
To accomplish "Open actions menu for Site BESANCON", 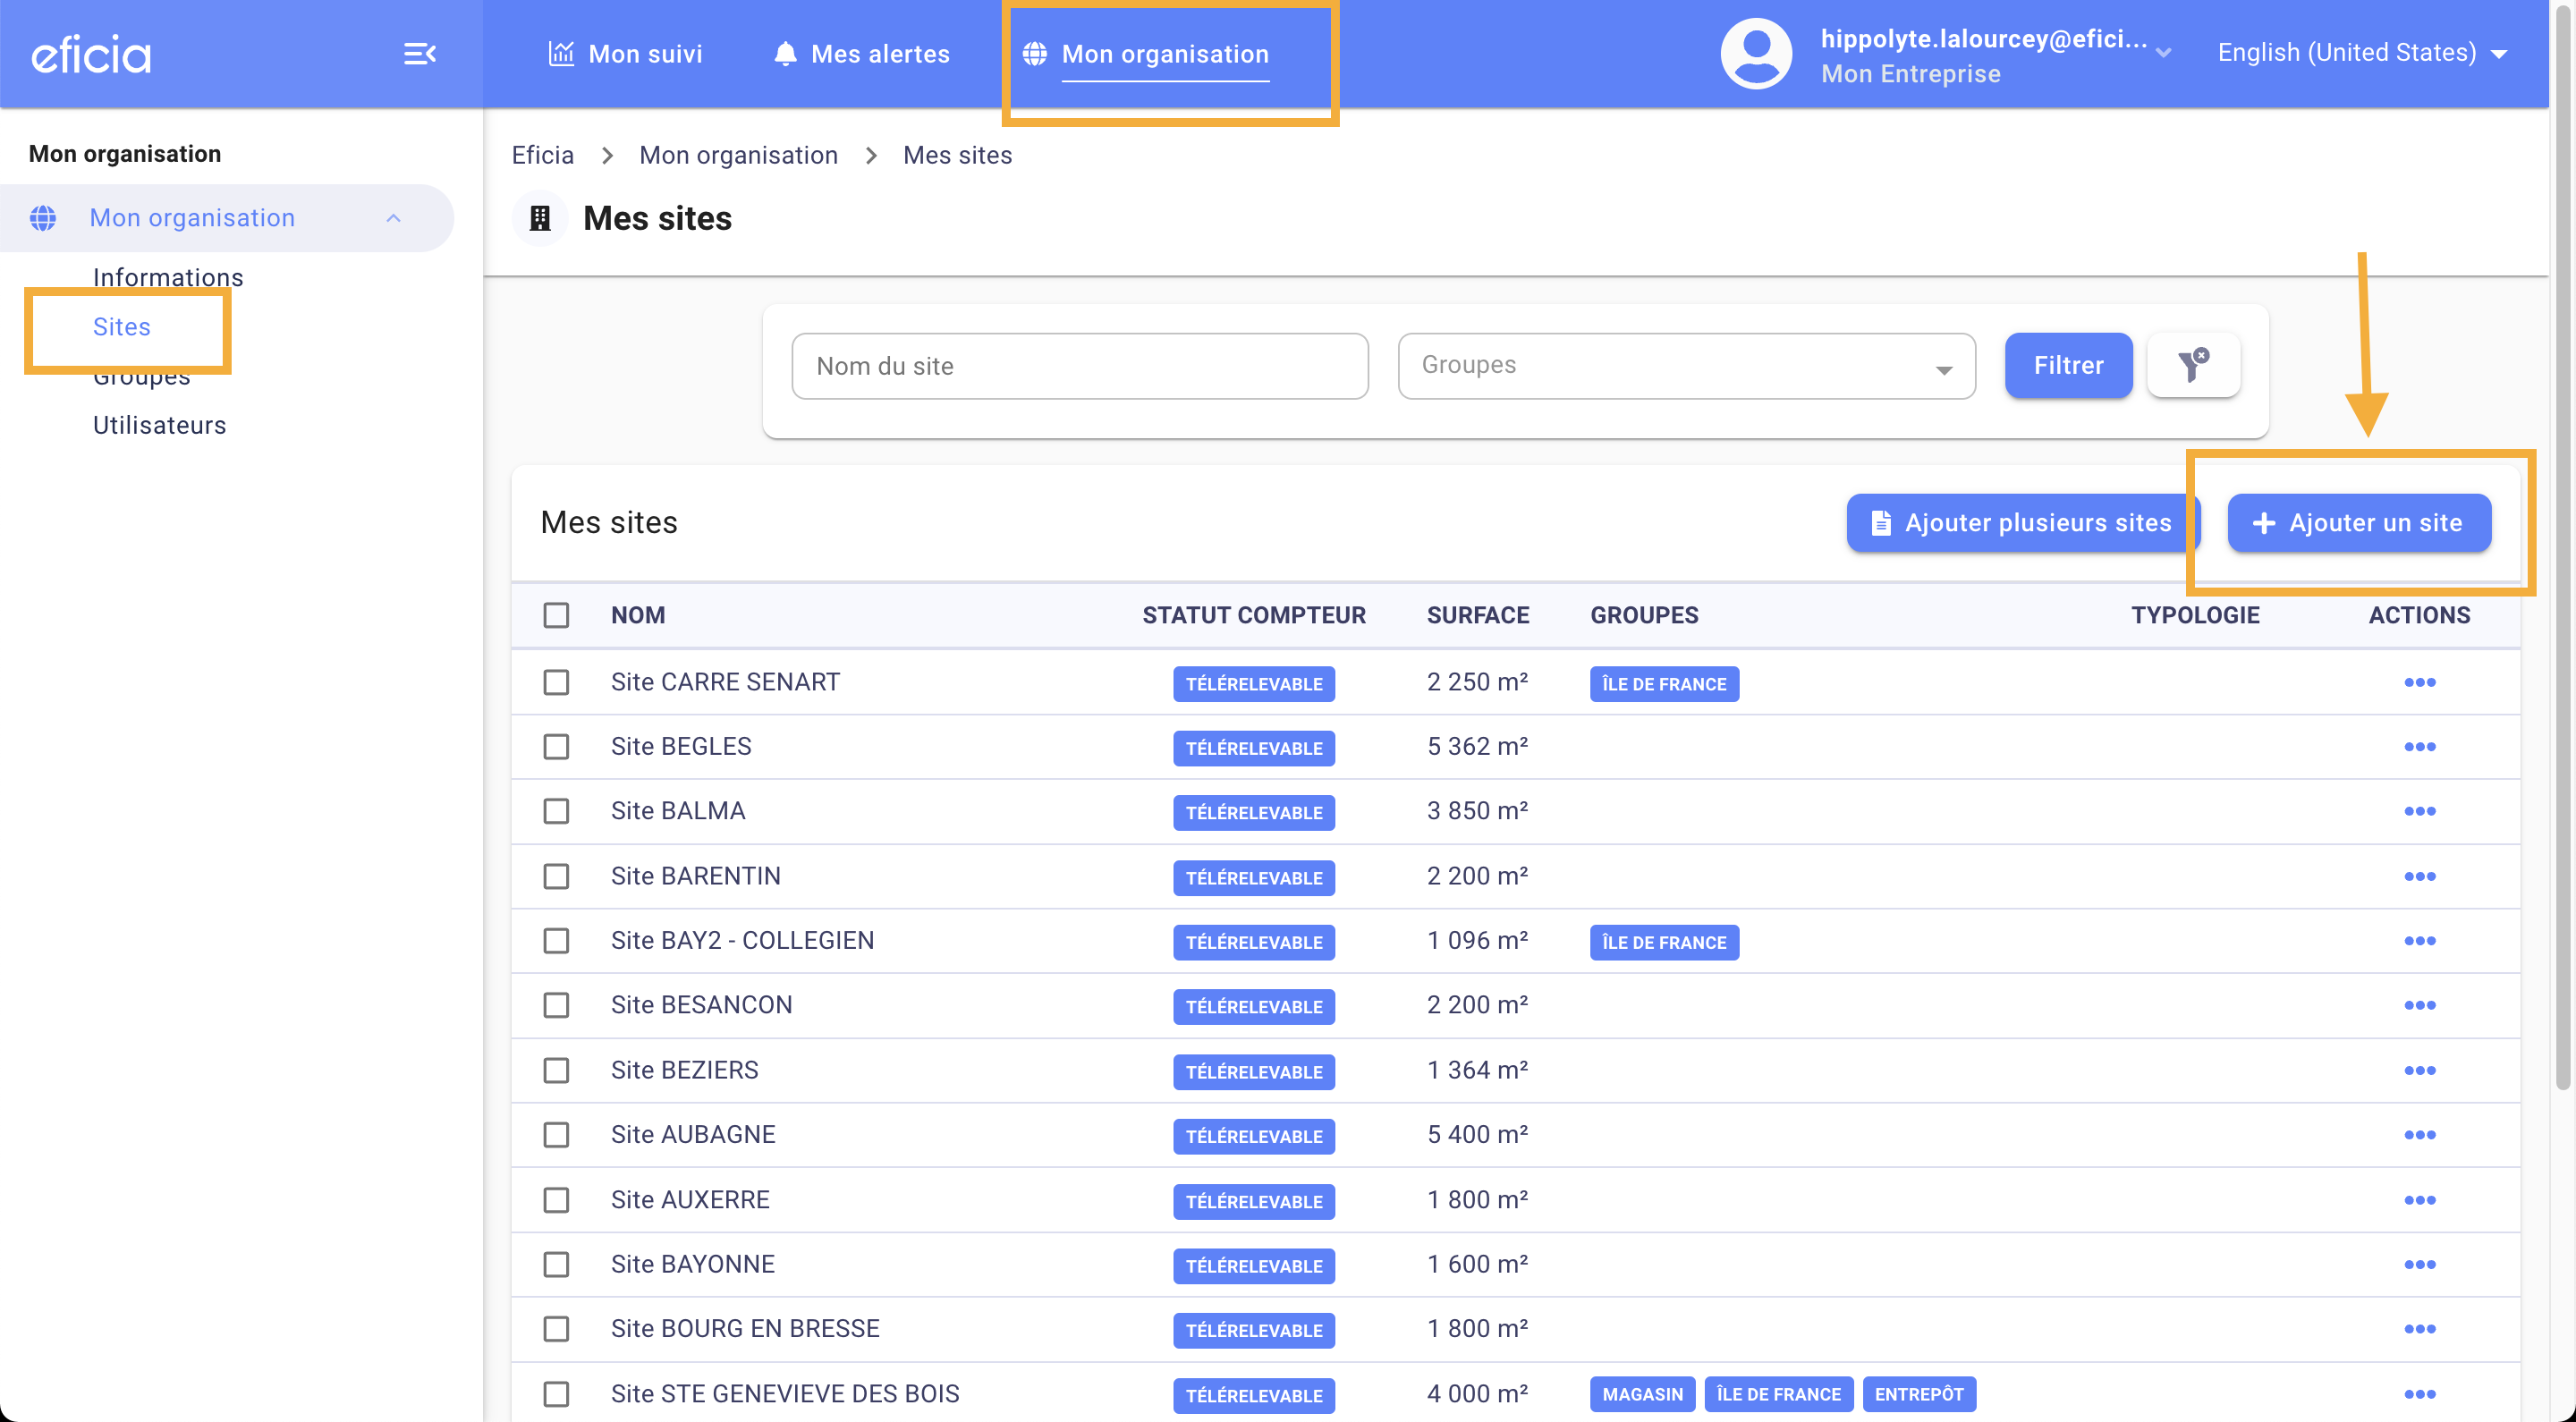I will tap(2420, 1005).
